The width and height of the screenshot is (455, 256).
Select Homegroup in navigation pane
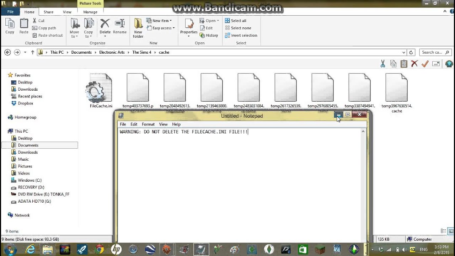[x=25, y=117]
